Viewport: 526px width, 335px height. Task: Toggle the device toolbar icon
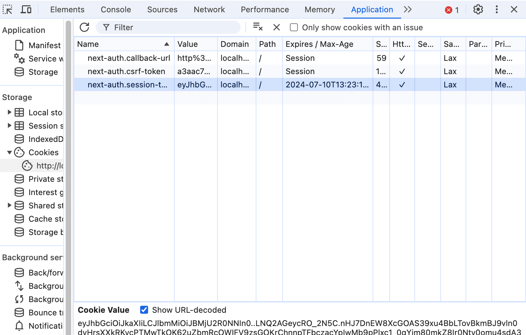(x=26, y=10)
